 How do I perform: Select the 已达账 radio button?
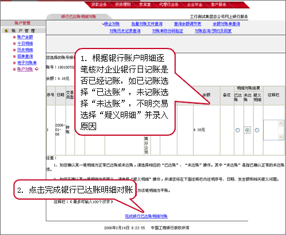coord(237,130)
